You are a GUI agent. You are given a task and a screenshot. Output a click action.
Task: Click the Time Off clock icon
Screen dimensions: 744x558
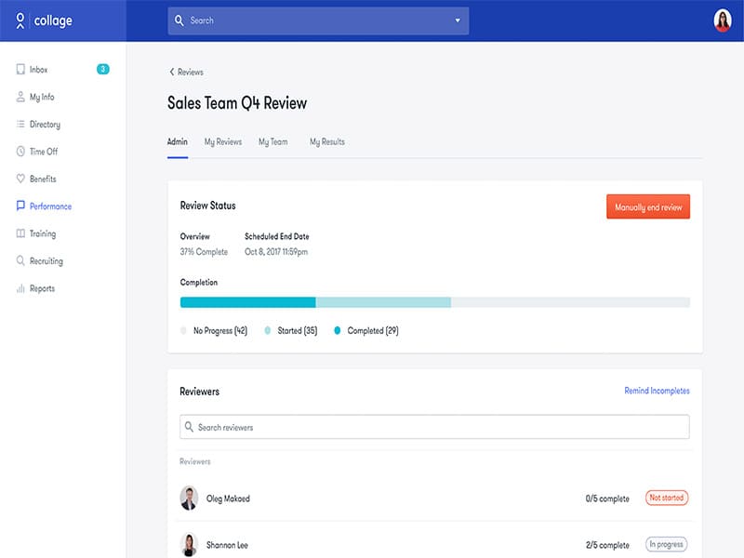click(x=20, y=152)
